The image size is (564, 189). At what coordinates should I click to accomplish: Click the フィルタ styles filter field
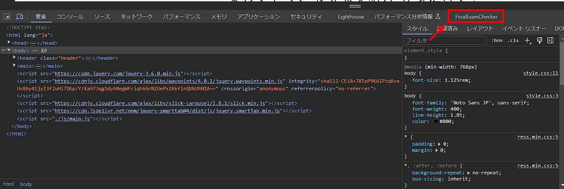tap(445, 41)
